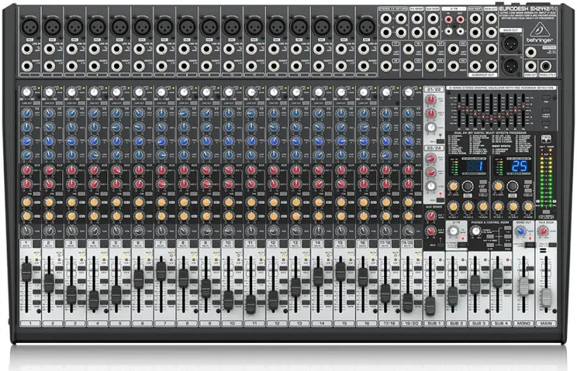Toggle the channel 3 solo button
Screen dimensions: 577x371
(x=82, y=268)
